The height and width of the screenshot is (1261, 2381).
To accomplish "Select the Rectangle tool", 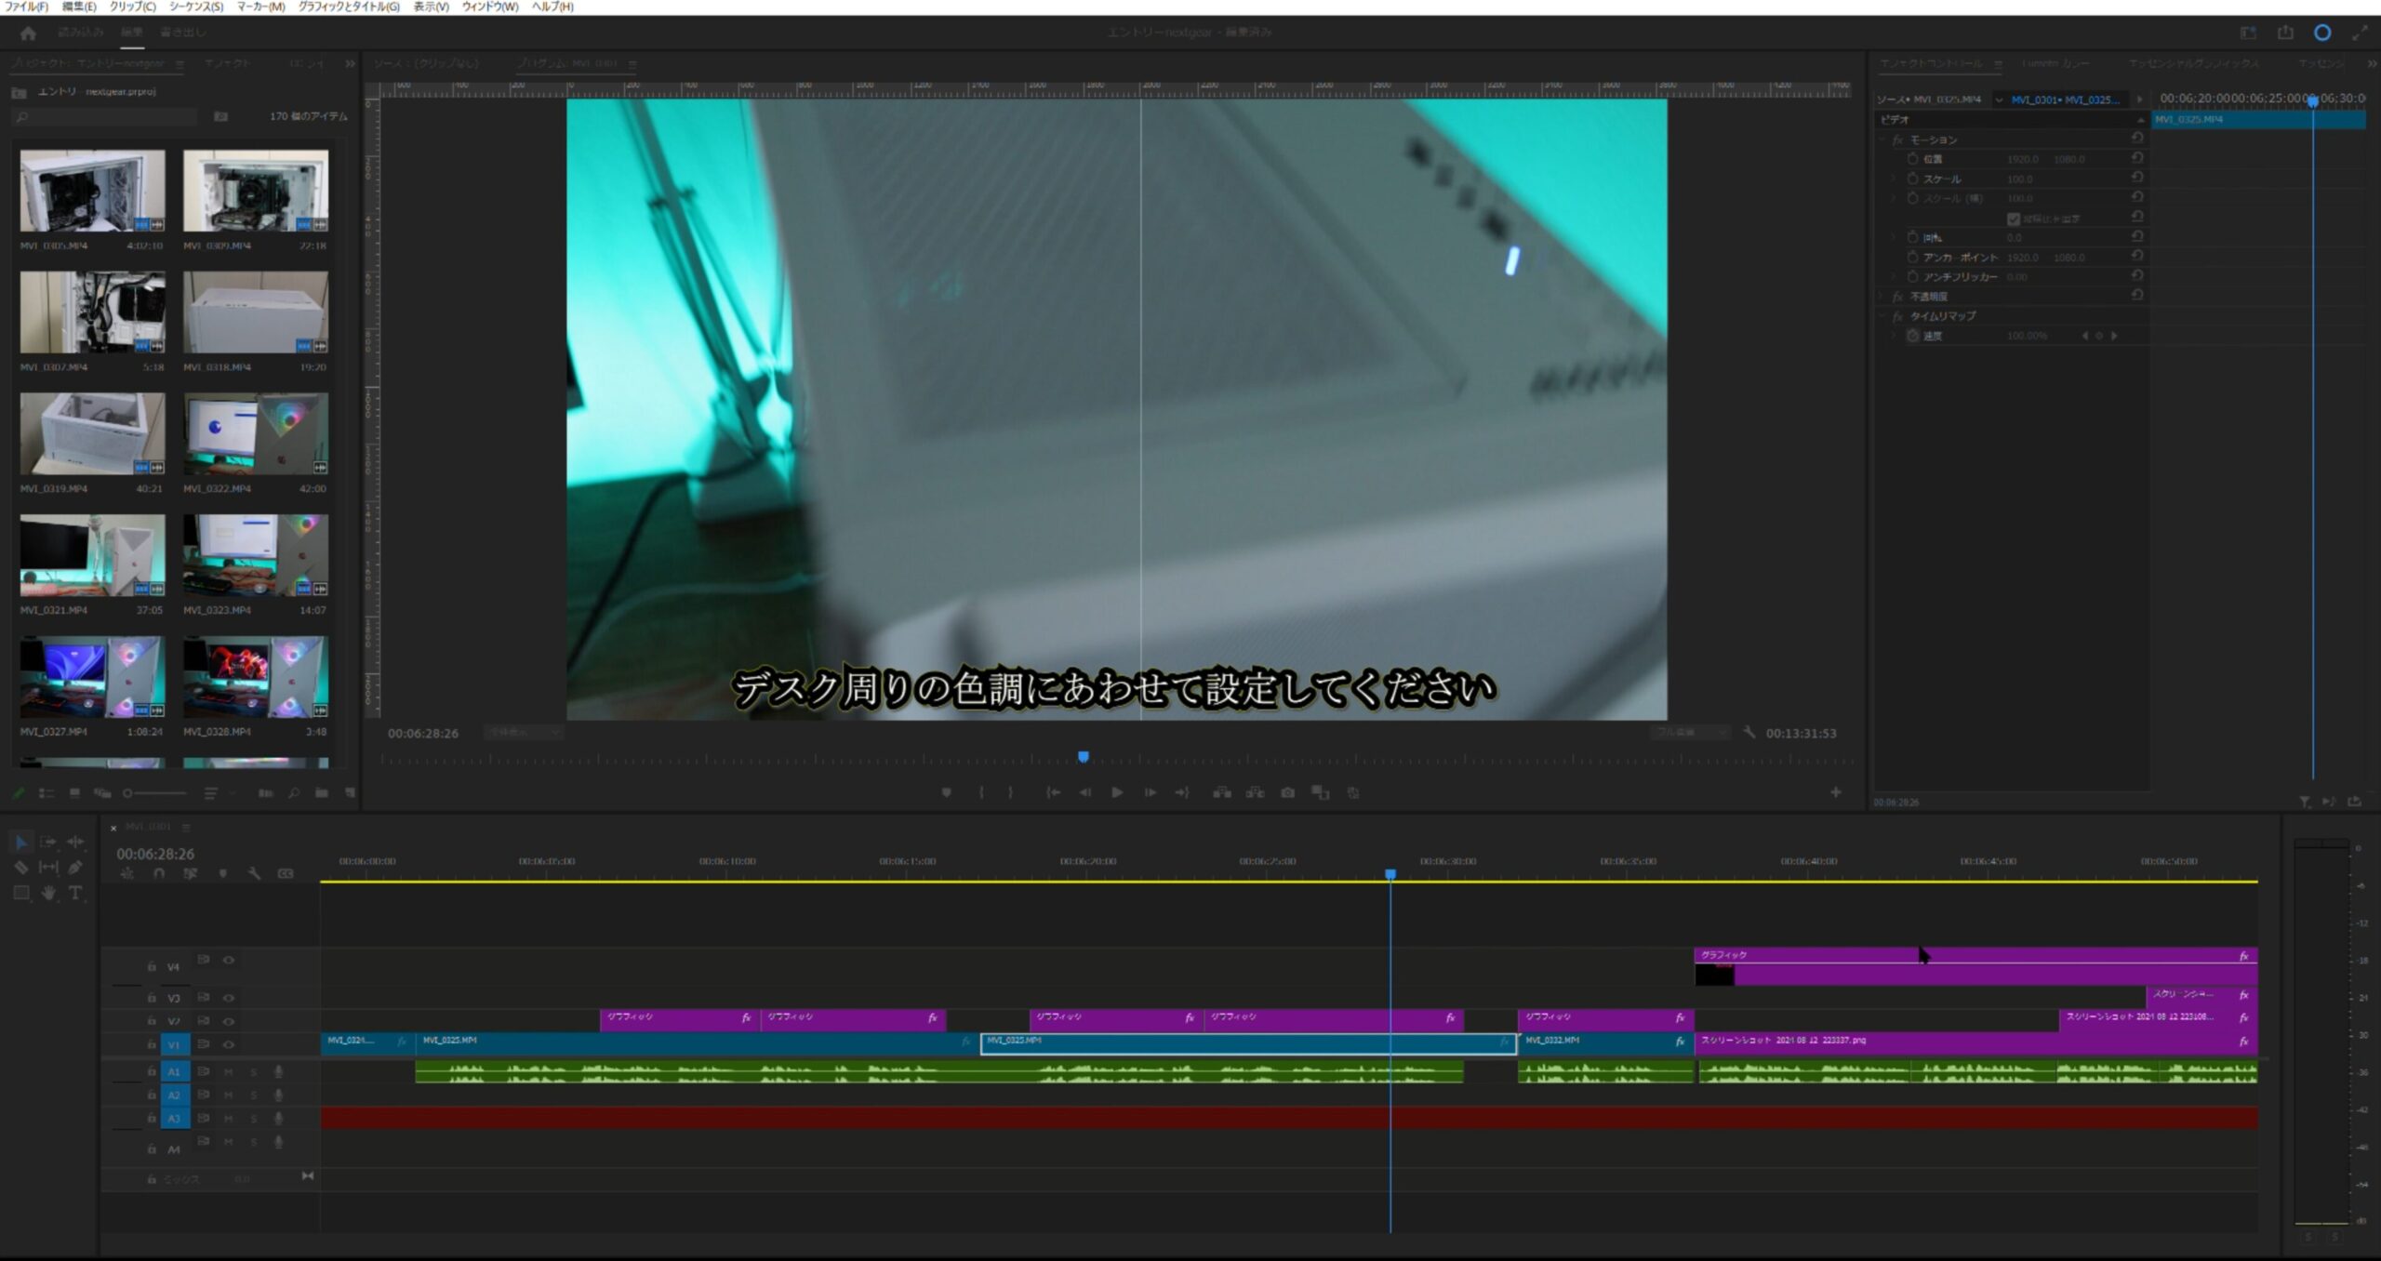I will [20, 893].
